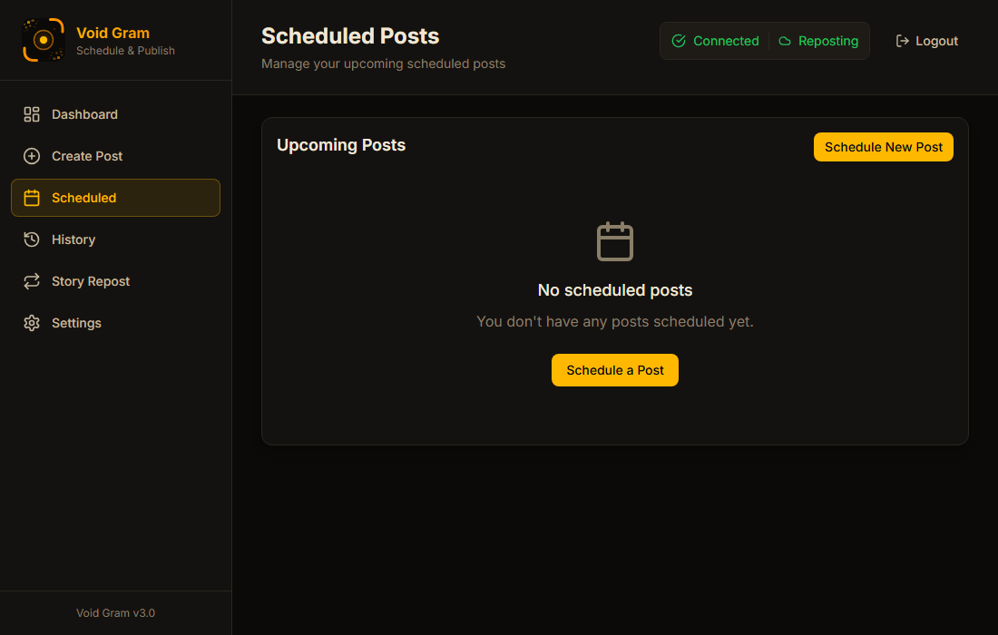Click the Create Post plus icon
998x635 pixels.
tap(32, 156)
